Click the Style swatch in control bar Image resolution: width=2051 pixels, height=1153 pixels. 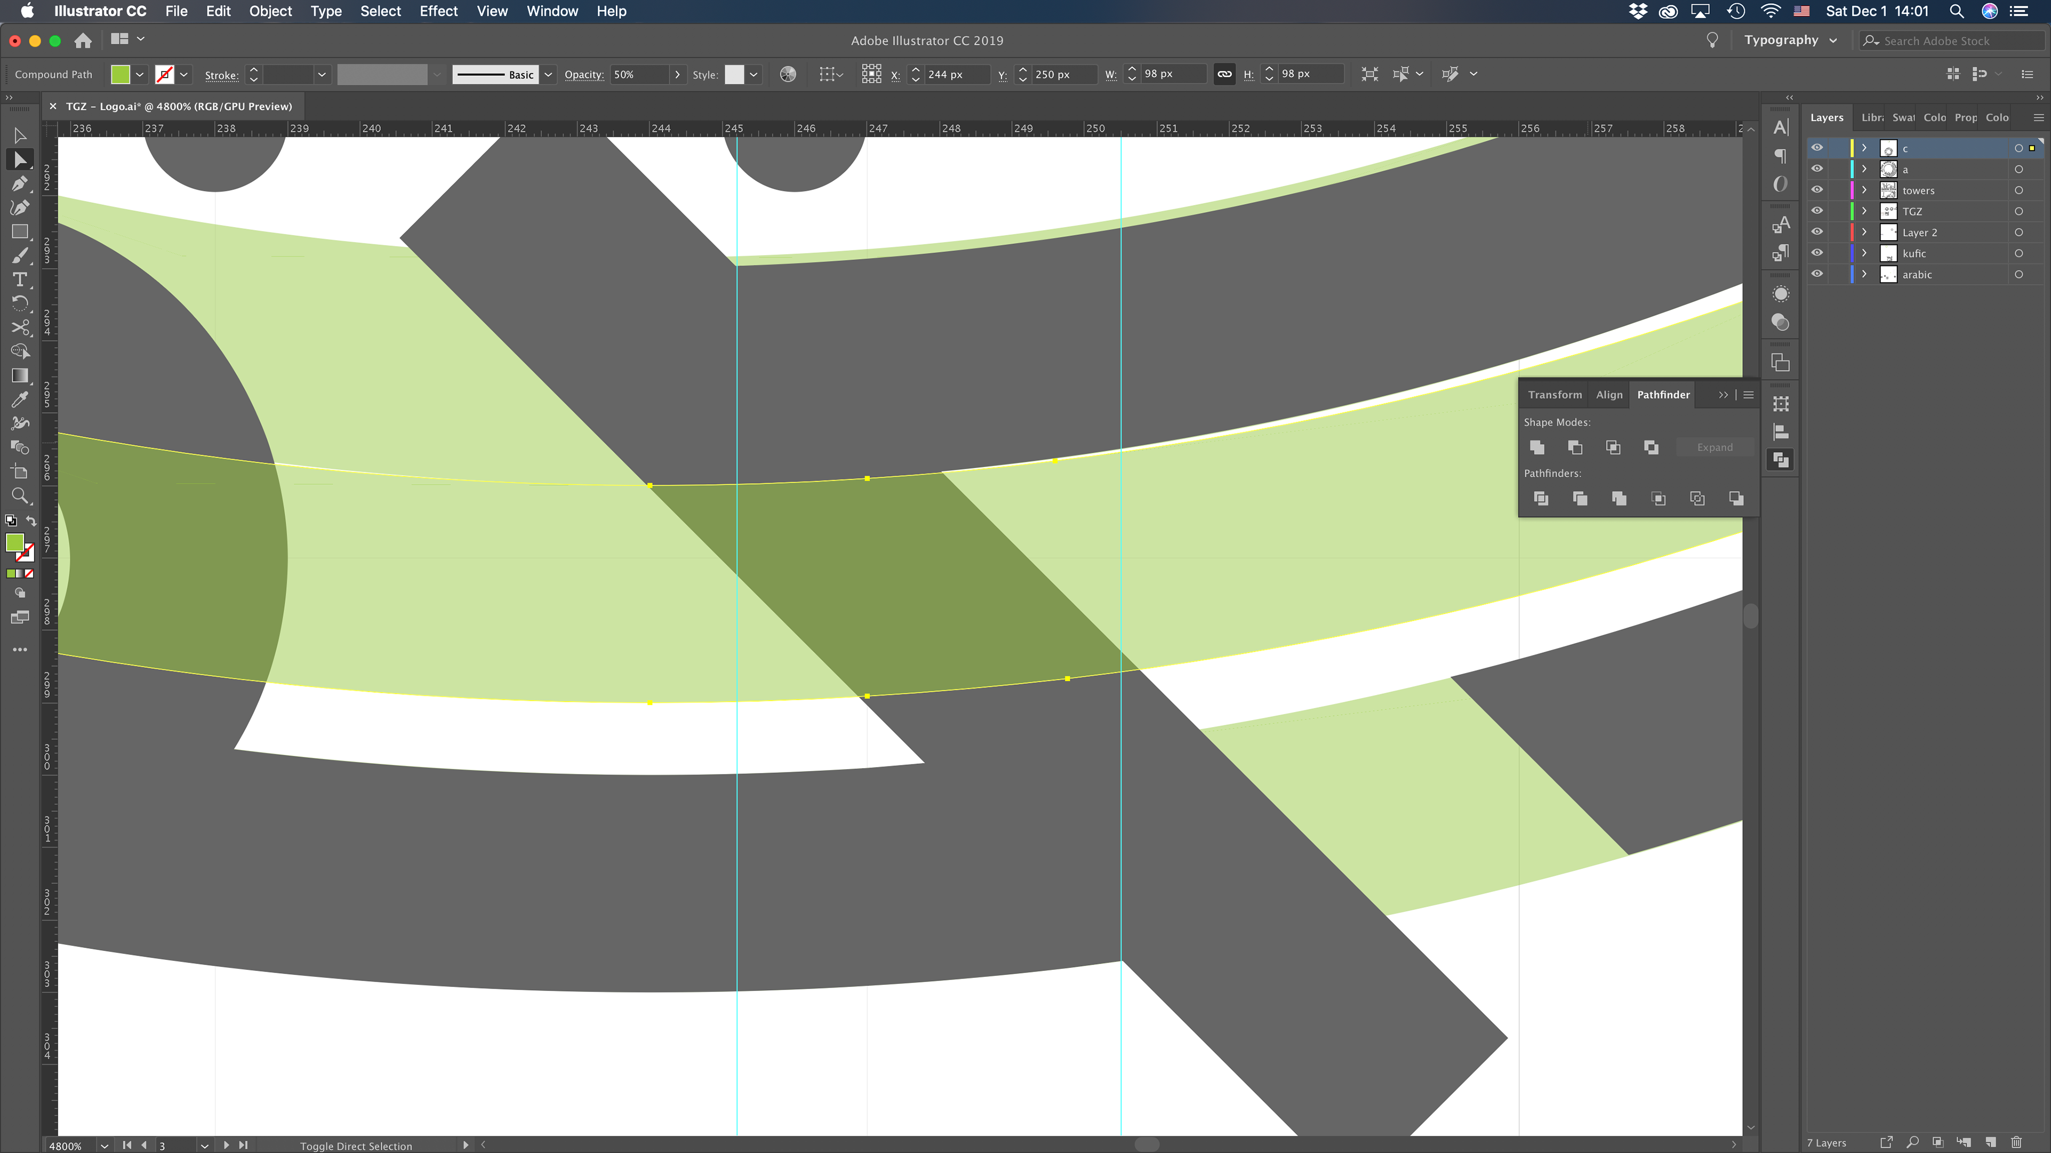tap(734, 75)
